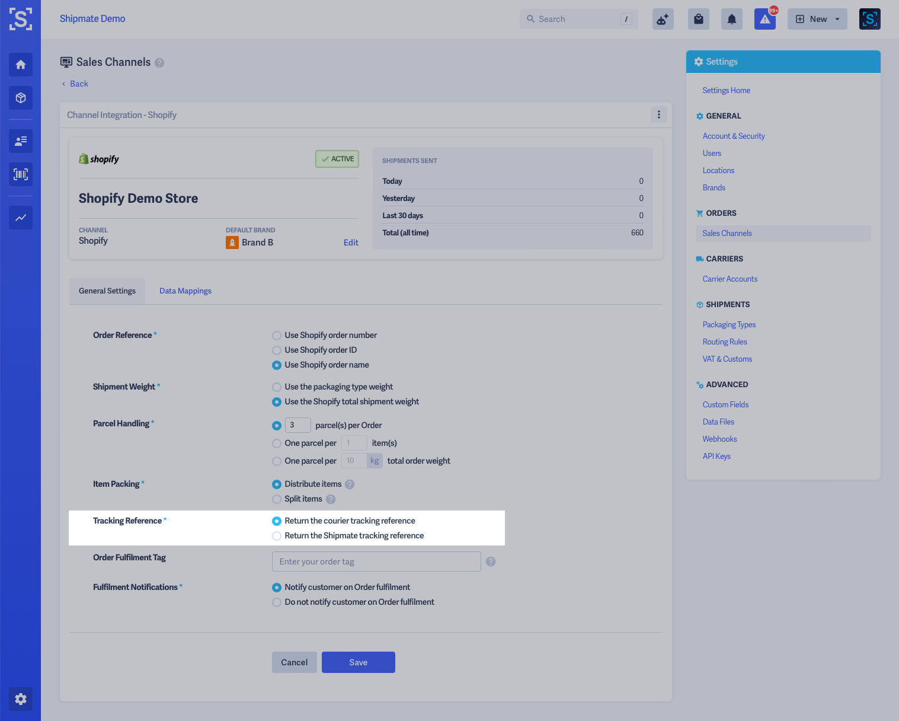Viewport: 899px width, 721px height.
Task: Click the kg unit selector in Parcel Handling
Action: (x=375, y=460)
